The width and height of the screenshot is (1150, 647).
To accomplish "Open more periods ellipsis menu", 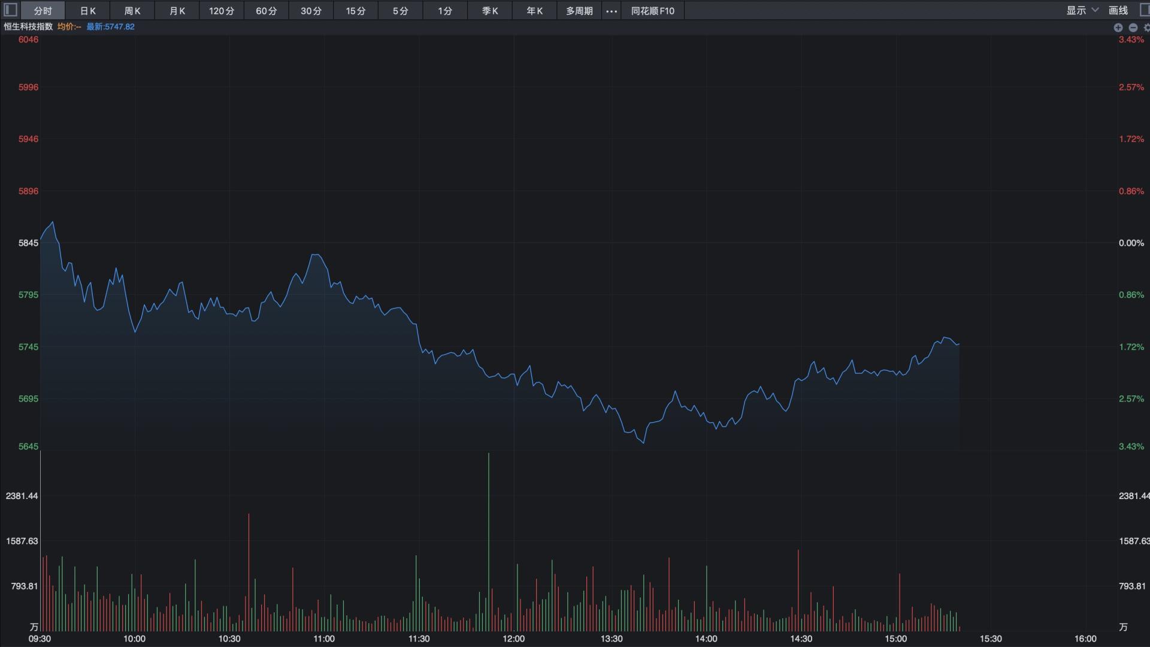I will (611, 11).
